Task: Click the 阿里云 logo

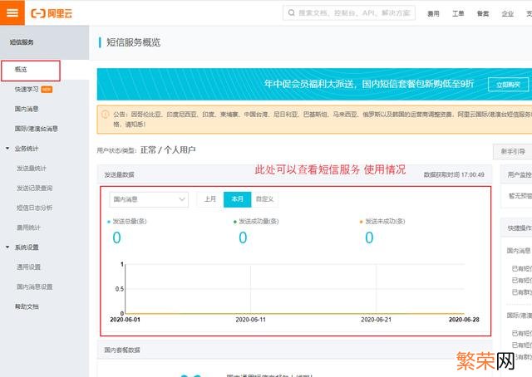Action: pos(52,13)
